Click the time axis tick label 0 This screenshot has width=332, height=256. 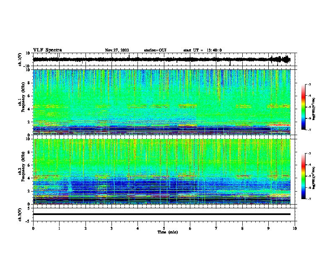tap(33, 228)
